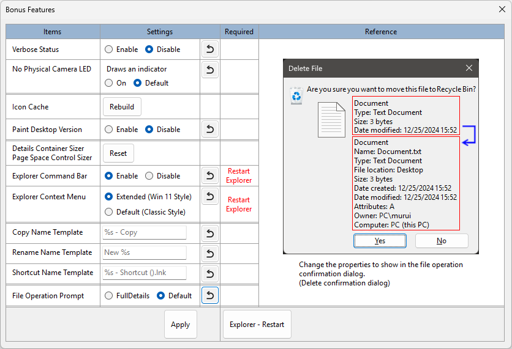This screenshot has width=512, height=349.
Task: Click the Rename Name Template field
Action: pos(145,252)
